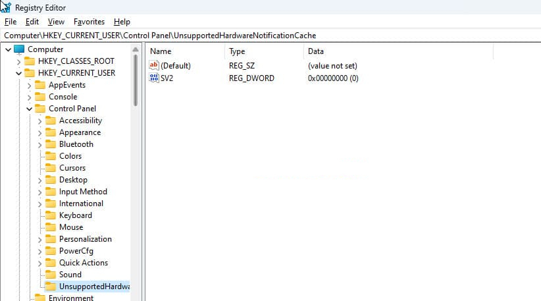Collapse the Control Panel key

tap(30, 109)
